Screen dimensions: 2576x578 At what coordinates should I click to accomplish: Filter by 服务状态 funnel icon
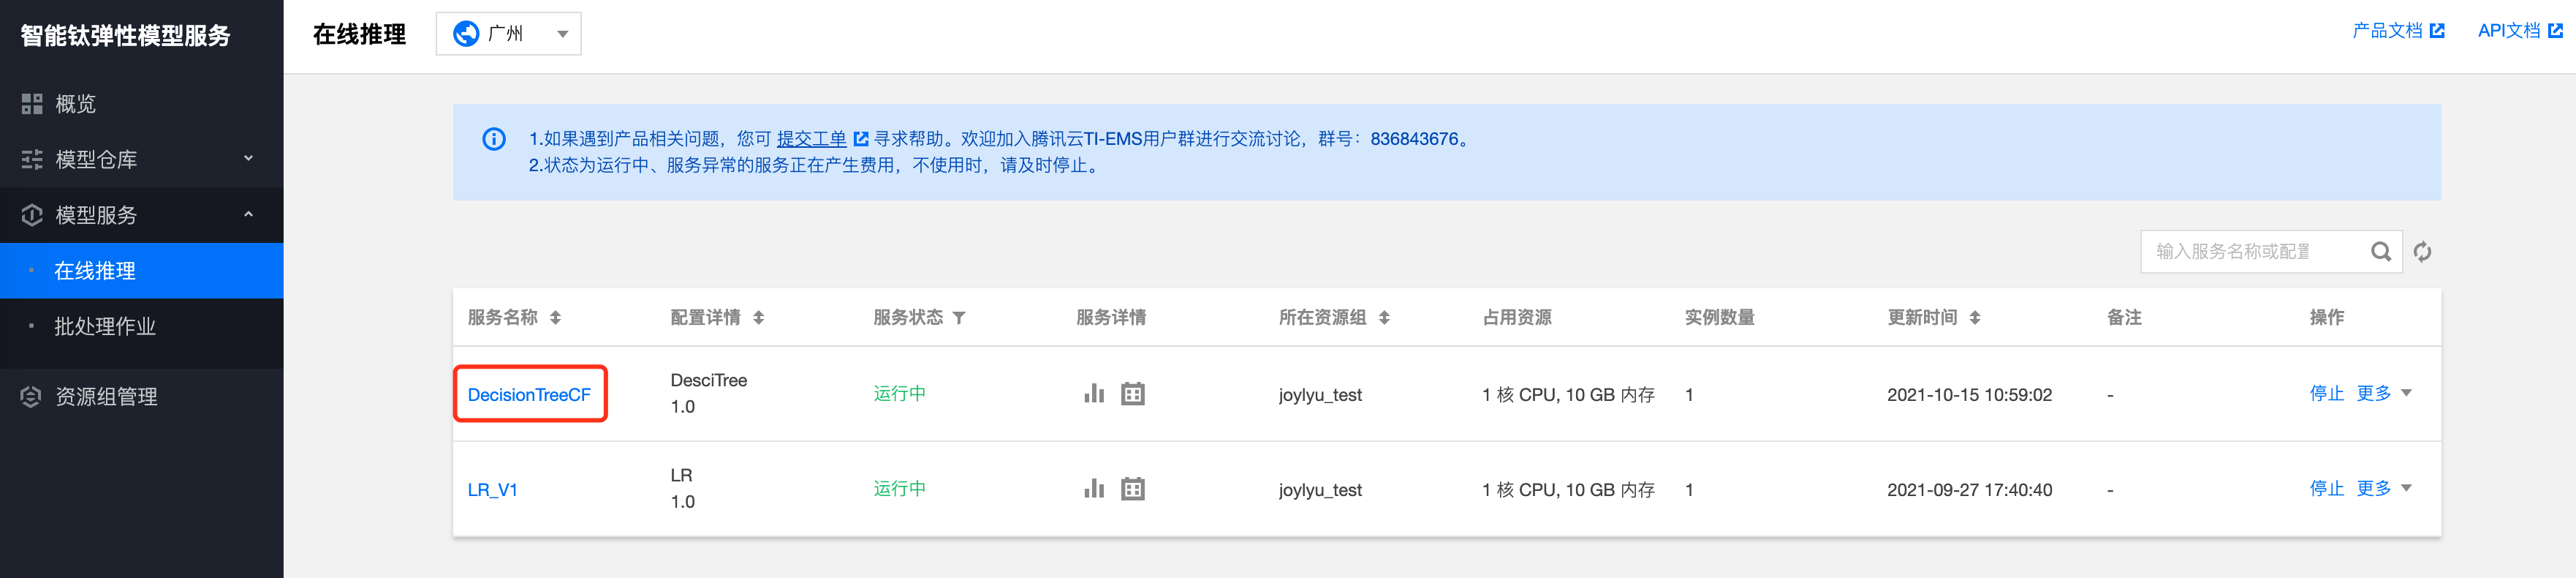959,318
